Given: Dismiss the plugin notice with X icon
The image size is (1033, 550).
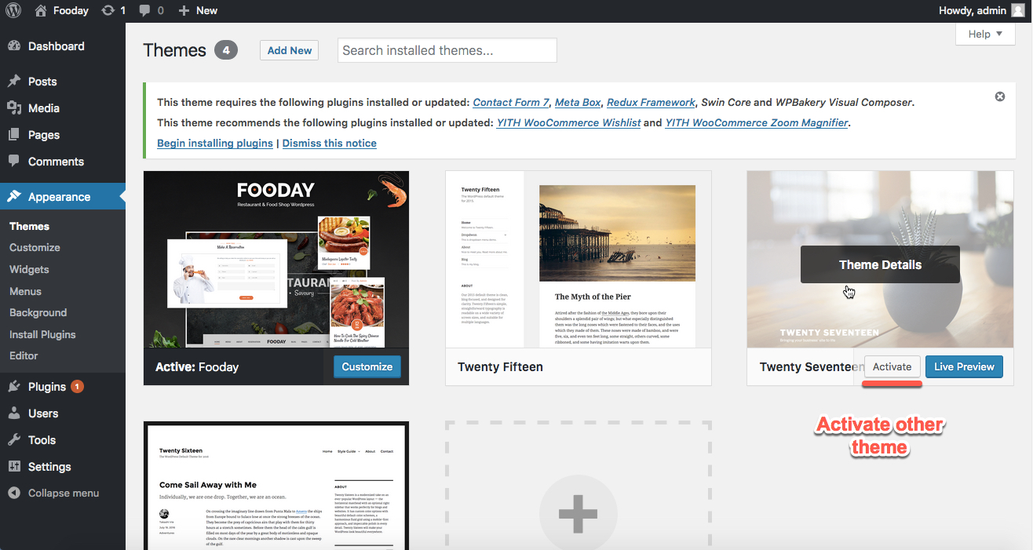Looking at the screenshot, I should [x=1000, y=97].
